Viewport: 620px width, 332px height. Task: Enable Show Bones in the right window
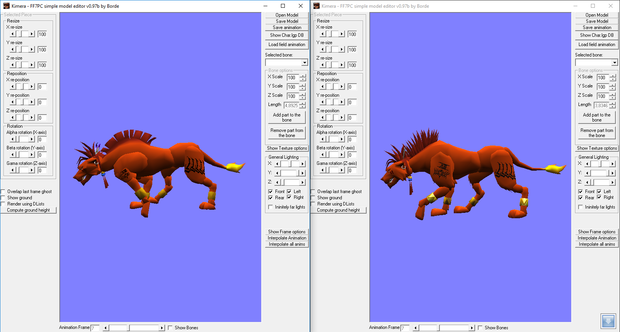click(x=480, y=328)
